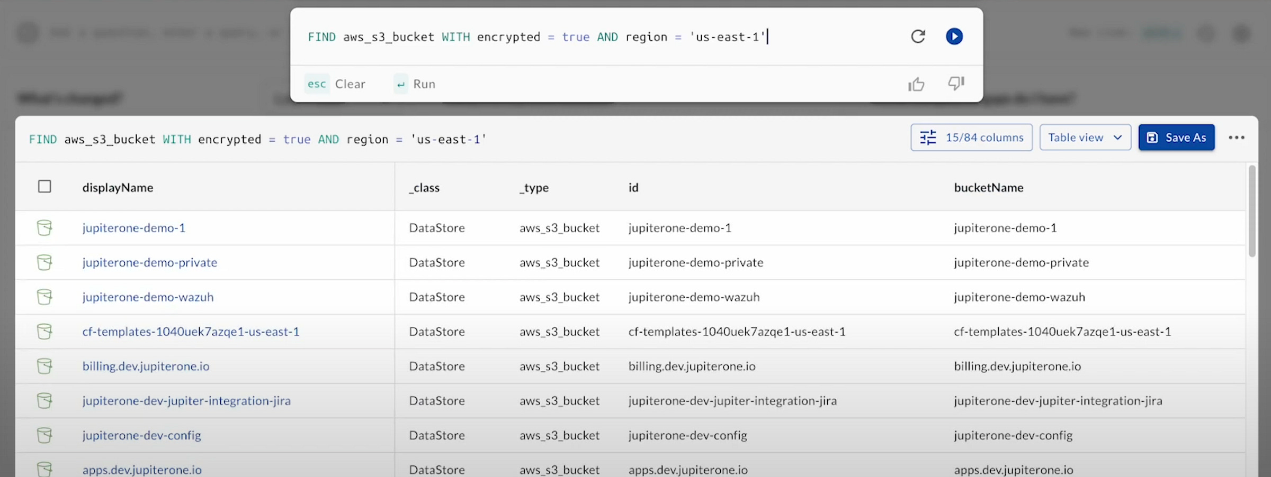Click the _class column header
This screenshot has width=1271, height=477.
(424, 188)
